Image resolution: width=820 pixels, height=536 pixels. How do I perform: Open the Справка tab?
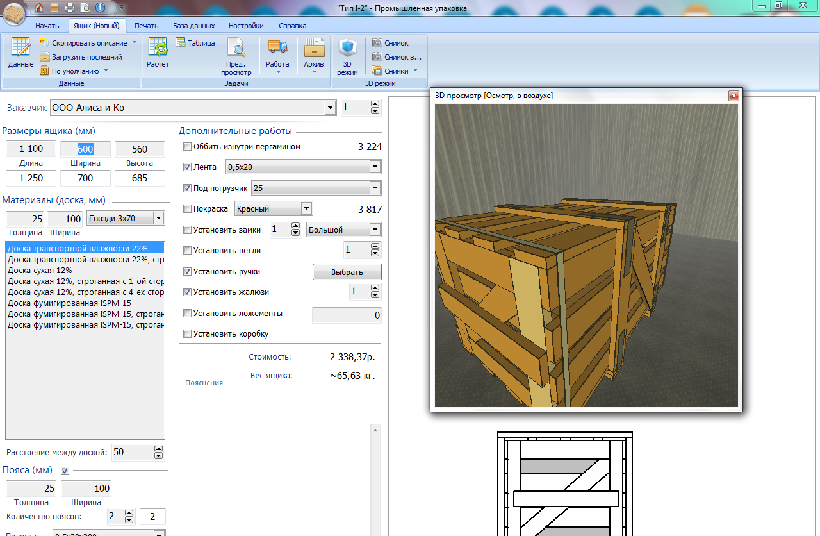pos(292,26)
